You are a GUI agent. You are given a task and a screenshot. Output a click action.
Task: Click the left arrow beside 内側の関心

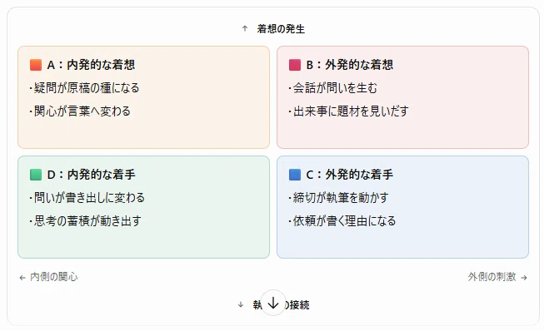point(22,278)
